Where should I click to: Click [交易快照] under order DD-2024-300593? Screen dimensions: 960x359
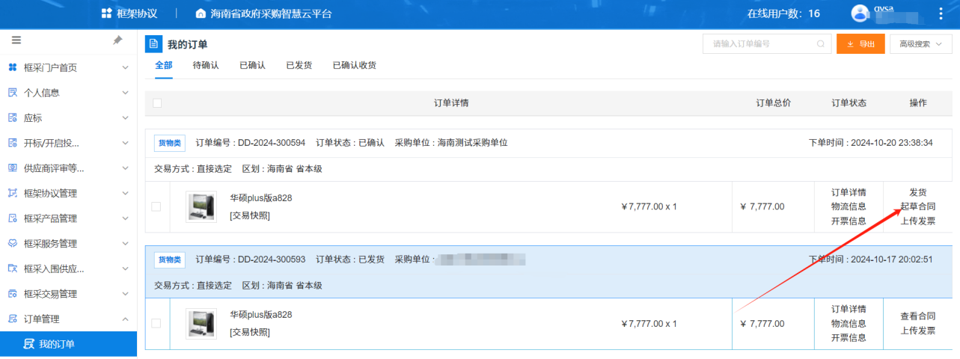coord(250,332)
